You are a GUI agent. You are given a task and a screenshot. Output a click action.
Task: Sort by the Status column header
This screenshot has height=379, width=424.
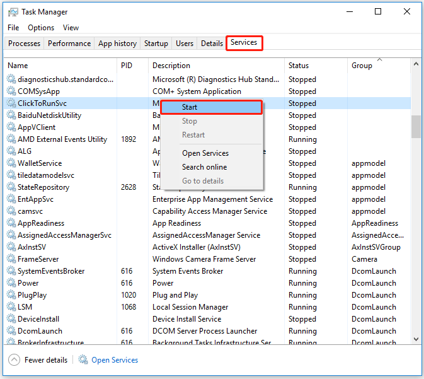[316, 66]
